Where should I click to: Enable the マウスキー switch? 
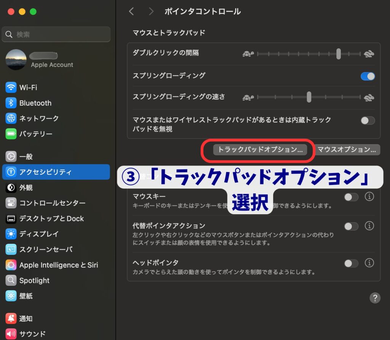(351, 197)
